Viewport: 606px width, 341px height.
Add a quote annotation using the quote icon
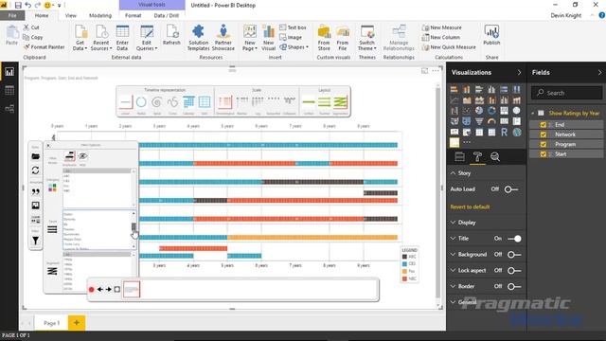point(35,191)
